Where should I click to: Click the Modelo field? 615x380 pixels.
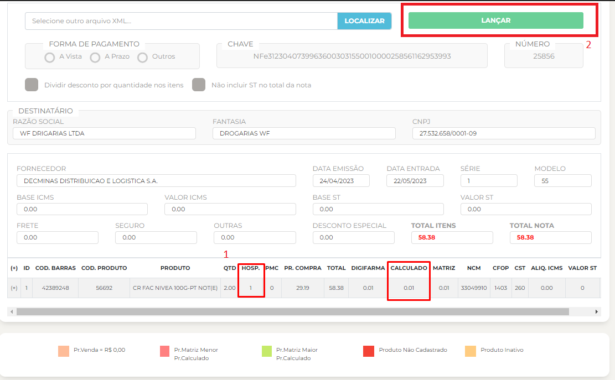[563, 181]
